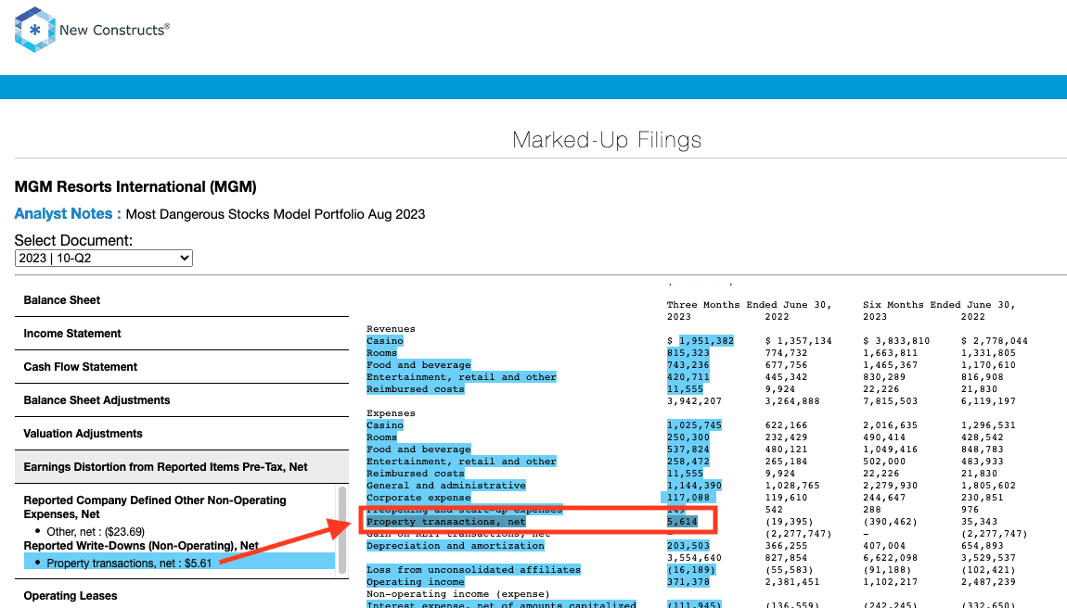The width and height of the screenshot is (1067, 608).
Task: Click Loss from unconsolidated affiliates line
Action: tap(473, 570)
